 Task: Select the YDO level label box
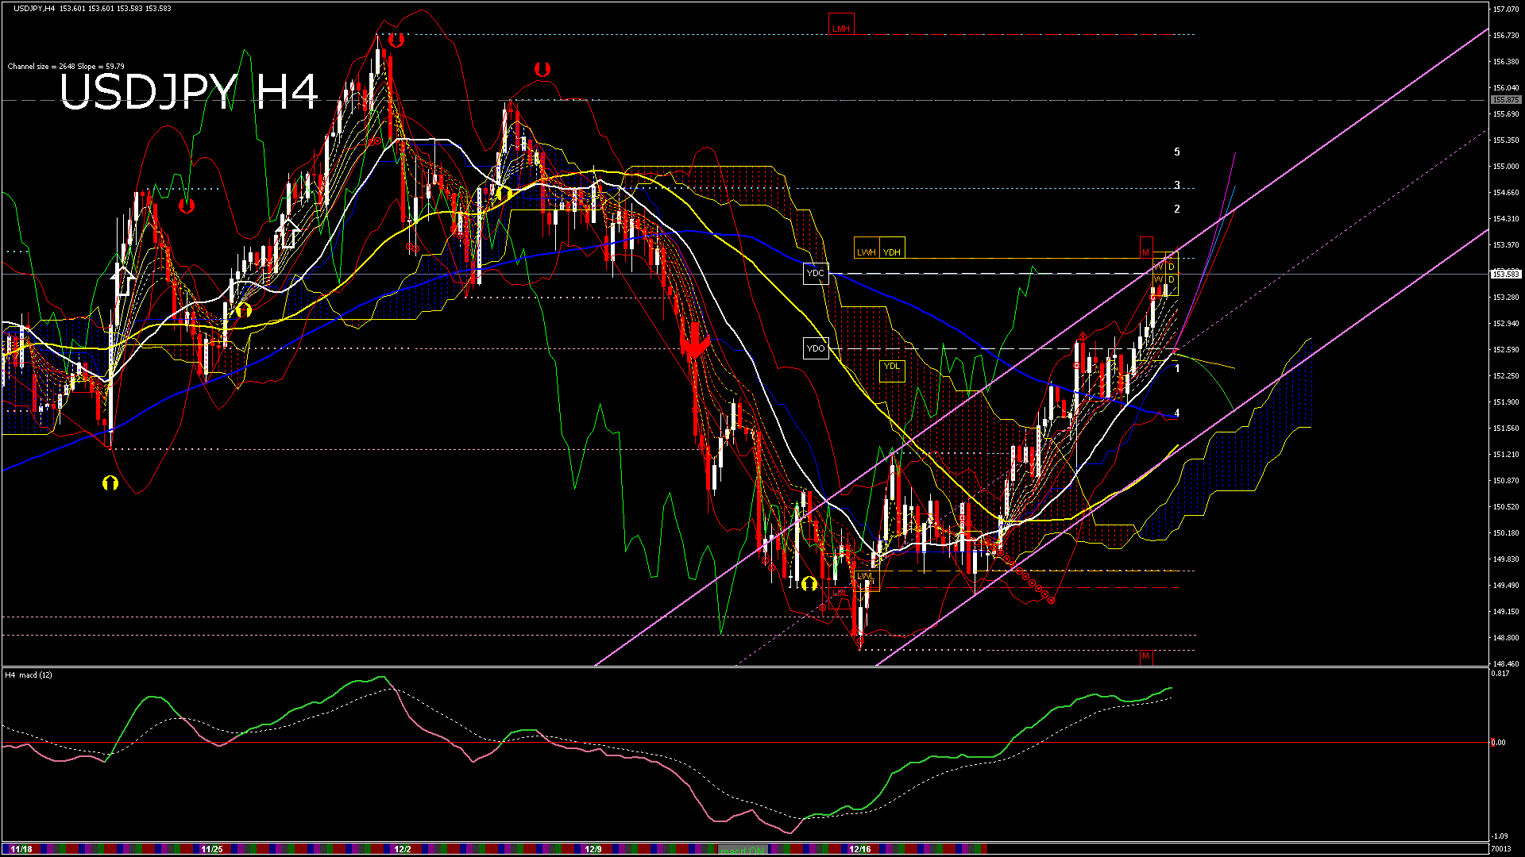point(816,348)
